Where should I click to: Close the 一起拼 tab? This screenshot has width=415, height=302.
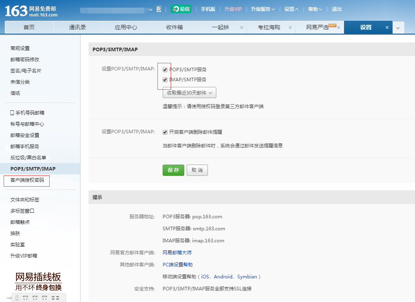pyautogui.click(x=242, y=28)
